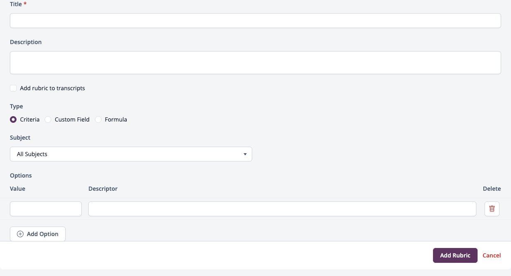This screenshot has height=276, width=511.
Task: Click the Description field label
Action: click(26, 42)
